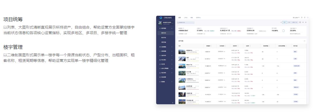Image resolution: width=315 pixels, height=112 pixels.
Task: Click the circular progress ring indicator
Action: [x=283, y=31]
